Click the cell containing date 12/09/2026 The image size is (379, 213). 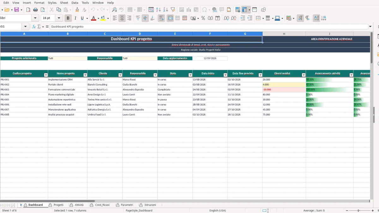[210, 58]
